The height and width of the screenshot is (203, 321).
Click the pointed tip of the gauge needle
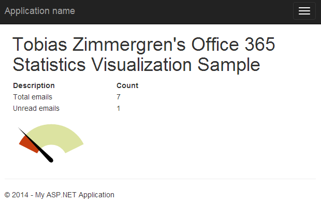pos(19,128)
